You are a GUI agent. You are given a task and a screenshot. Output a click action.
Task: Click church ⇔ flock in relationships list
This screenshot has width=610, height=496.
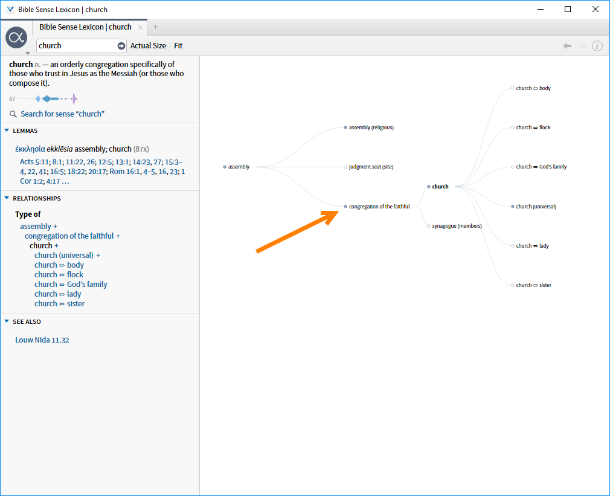tap(59, 275)
